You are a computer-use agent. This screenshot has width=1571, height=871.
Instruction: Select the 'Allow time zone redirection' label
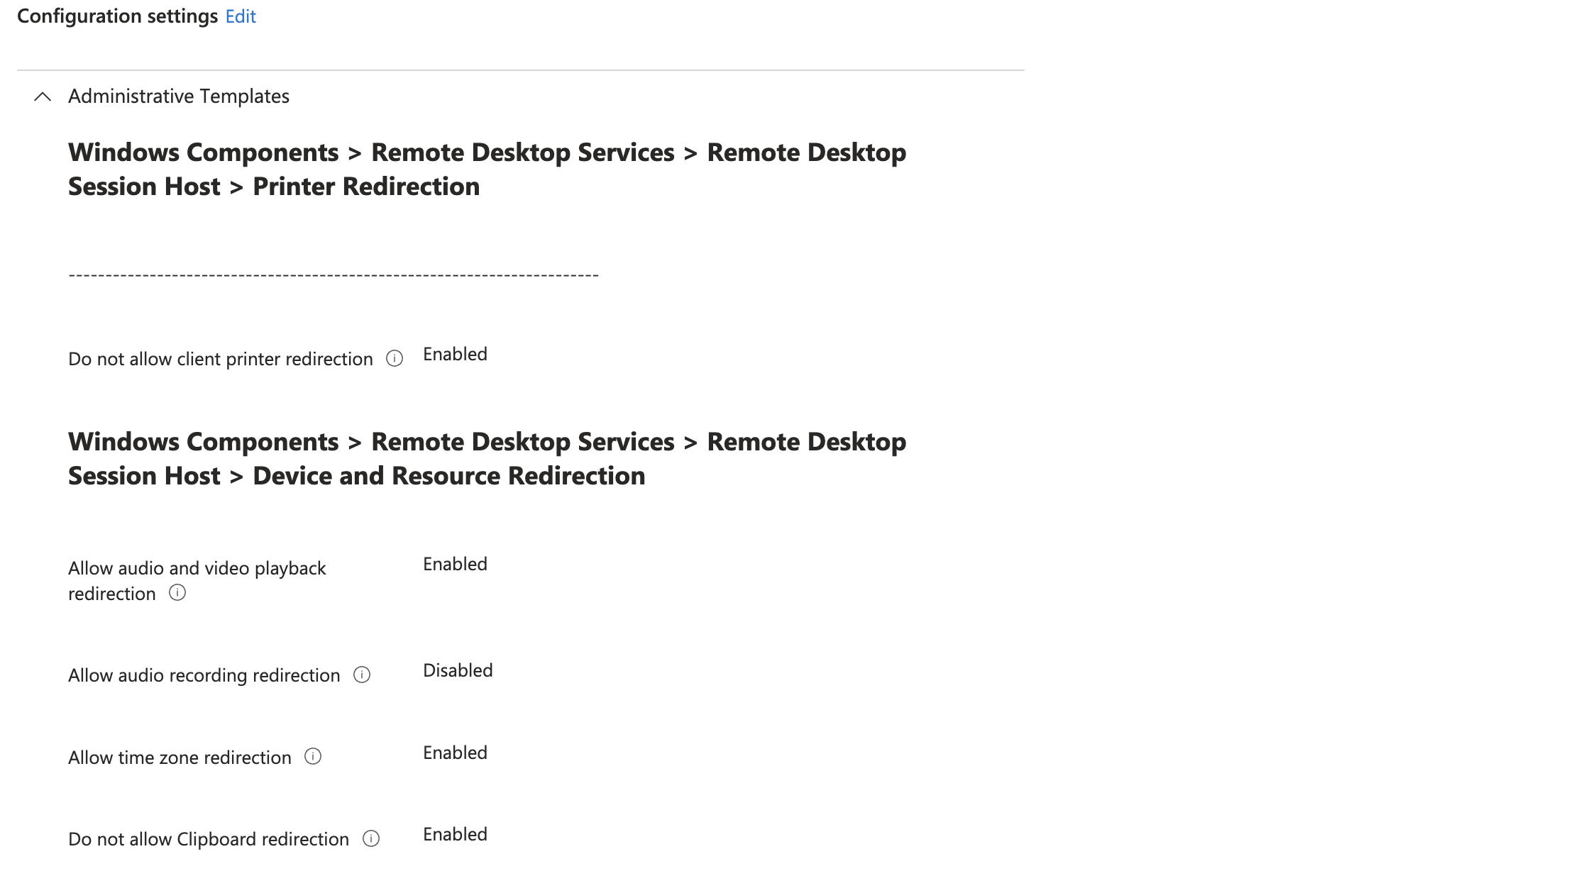180,758
